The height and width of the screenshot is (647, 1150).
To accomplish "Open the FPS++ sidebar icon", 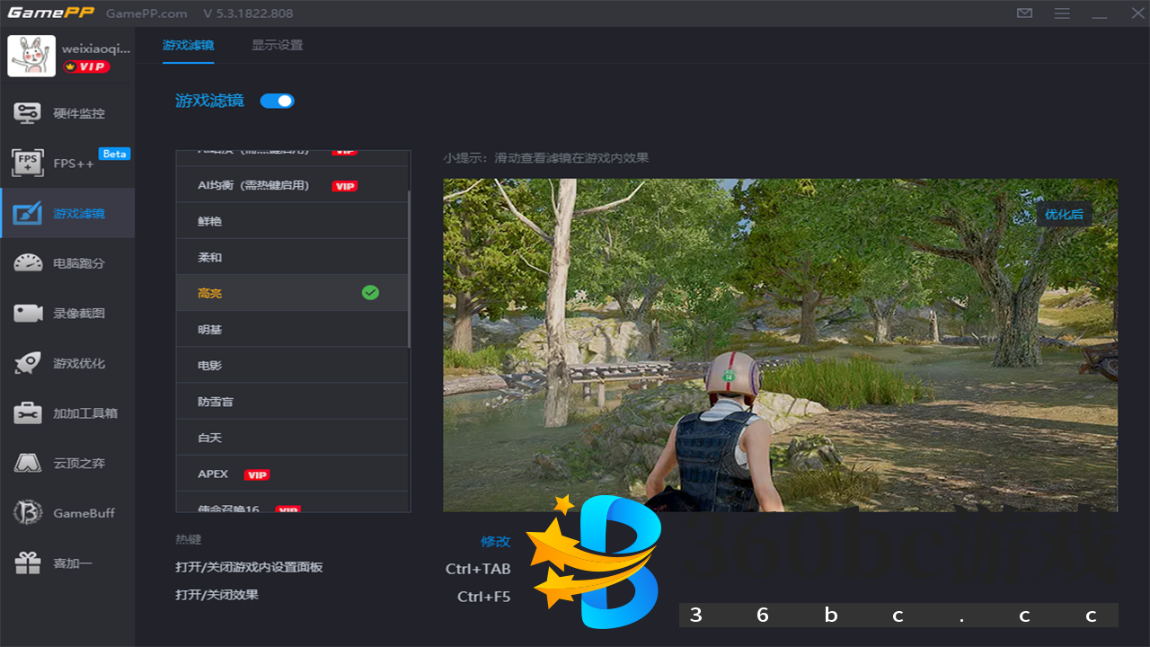I will [x=28, y=164].
